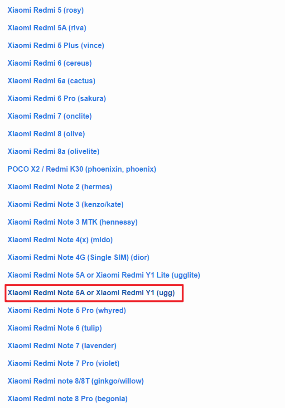Select Xiaomi Redmi 8 (olive) link

tap(46, 134)
